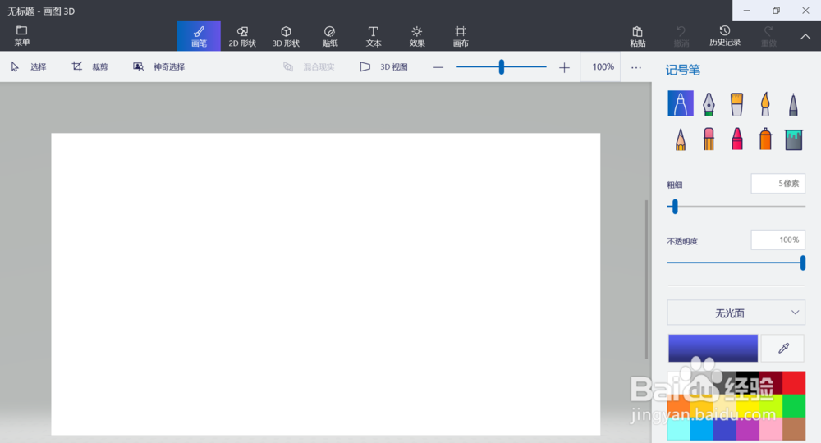
Task: Select the calligraphy pen brush
Action: tap(709, 103)
